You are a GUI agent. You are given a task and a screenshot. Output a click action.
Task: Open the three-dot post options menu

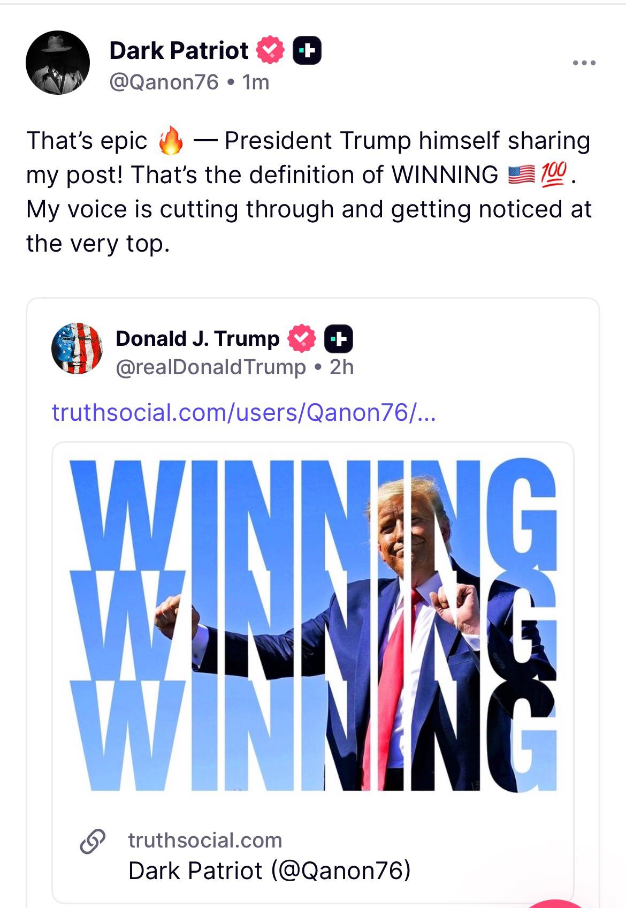click(584, 63)
